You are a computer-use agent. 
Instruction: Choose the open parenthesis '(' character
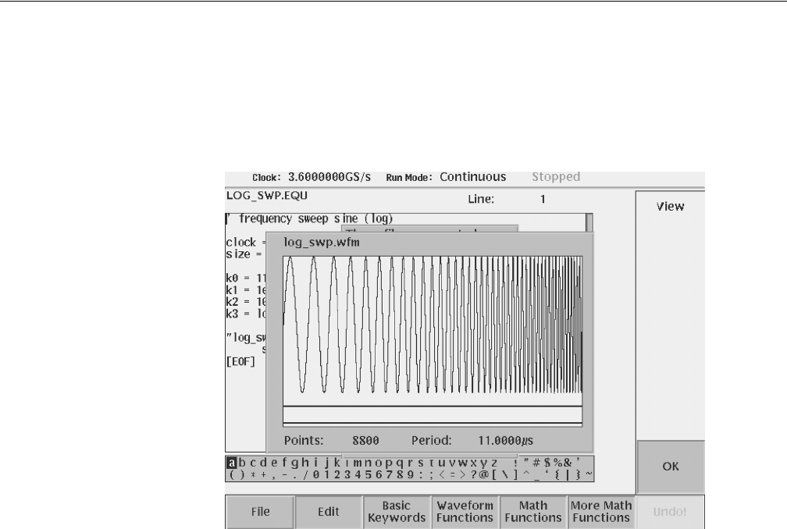[232, 474]
